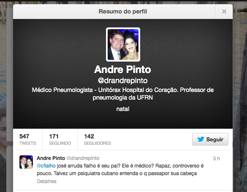View the 171 Seguindo list
This screenshot has width=247, height=192.
point(60,139)
